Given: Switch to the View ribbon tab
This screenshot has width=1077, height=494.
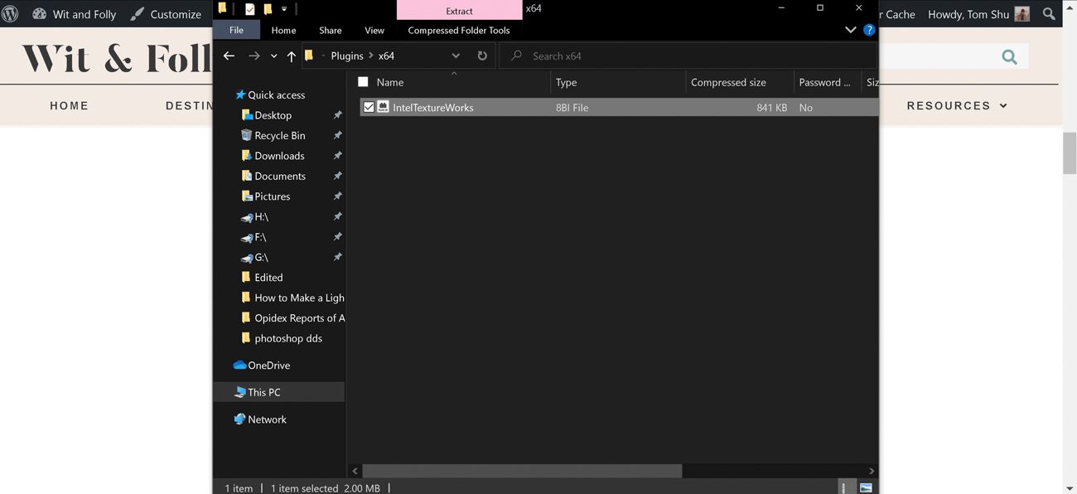Looking at the screenshot, I should [x=374, y=30].
